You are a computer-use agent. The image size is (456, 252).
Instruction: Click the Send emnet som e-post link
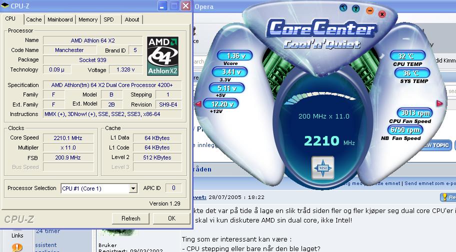point(430,183)
